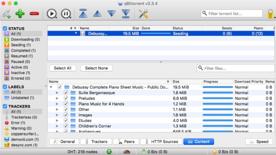The image size is (276, 155).
Task: Click the download speed indicator in status bar
Action: 155,152
